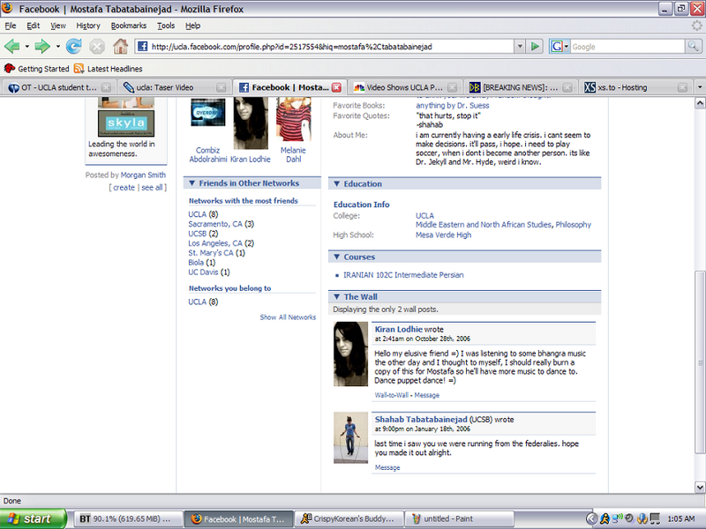The height and width of the screenshot is (529, 706).
Task: Open the Windows Start button
Action: [34, 518]
